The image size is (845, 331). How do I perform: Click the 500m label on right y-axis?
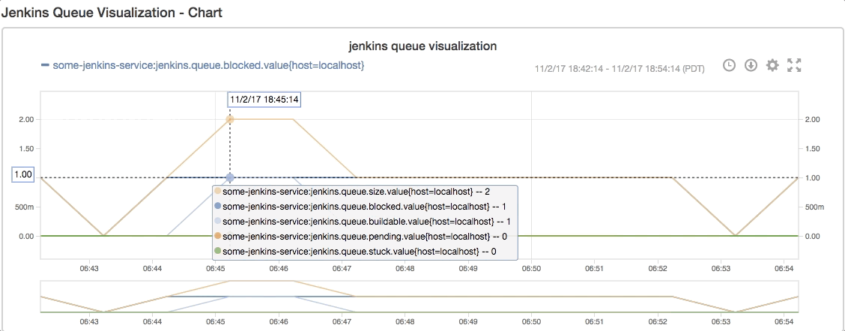pyautogui.click(x=814, y=207)
